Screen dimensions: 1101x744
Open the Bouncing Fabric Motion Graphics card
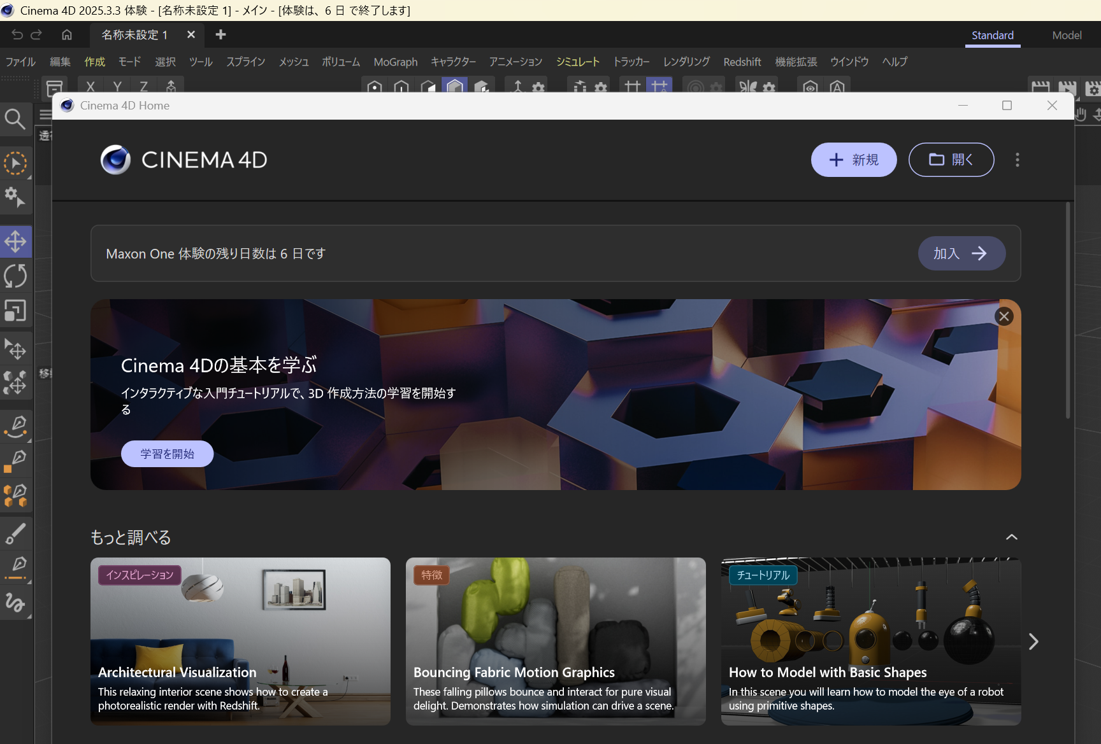click(556, 642)
